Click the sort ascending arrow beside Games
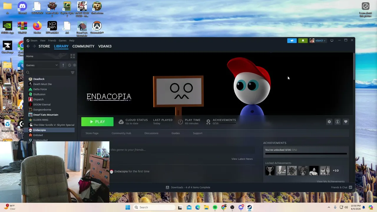This screenshot has height=212, width=377. pos(63,65)
